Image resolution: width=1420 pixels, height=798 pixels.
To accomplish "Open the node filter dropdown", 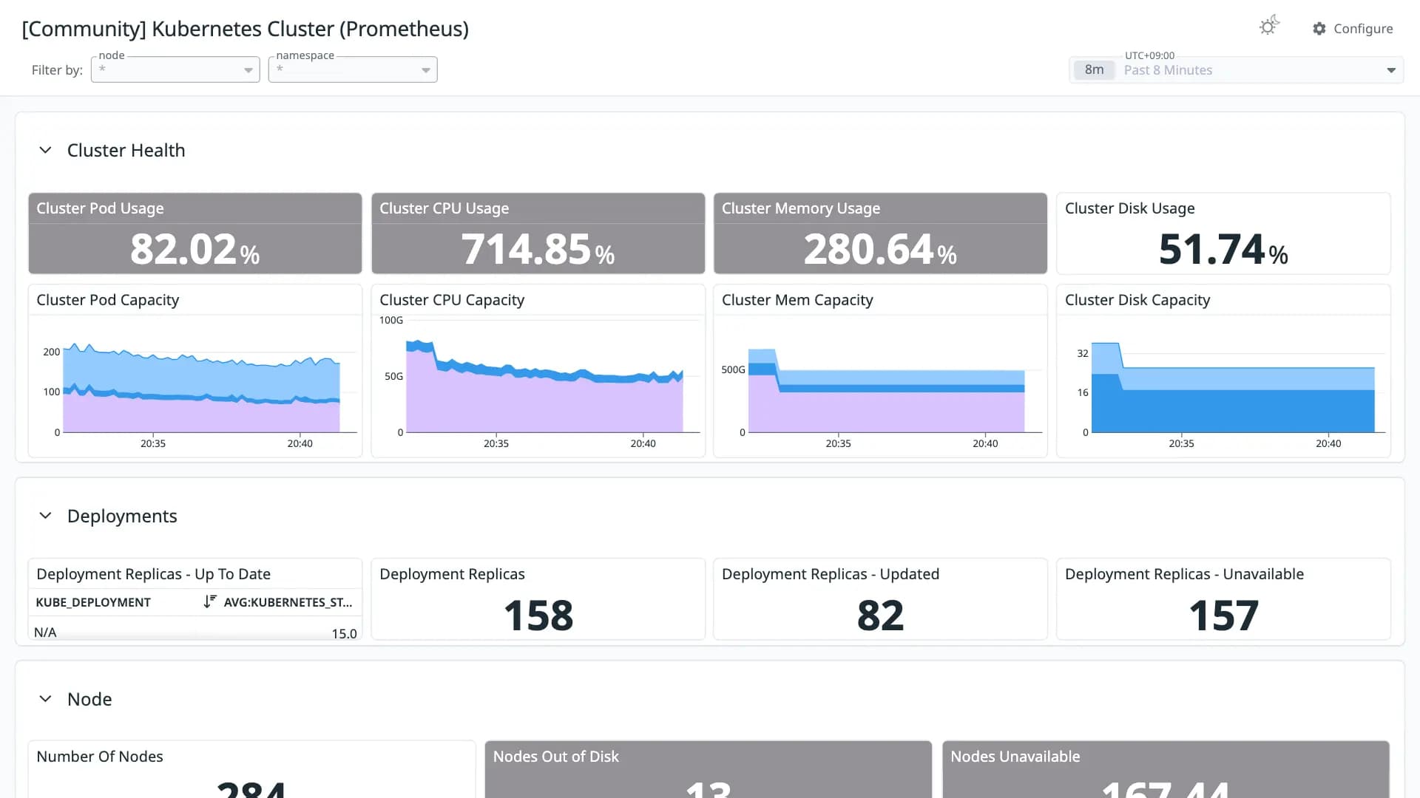I will point(175,69).
